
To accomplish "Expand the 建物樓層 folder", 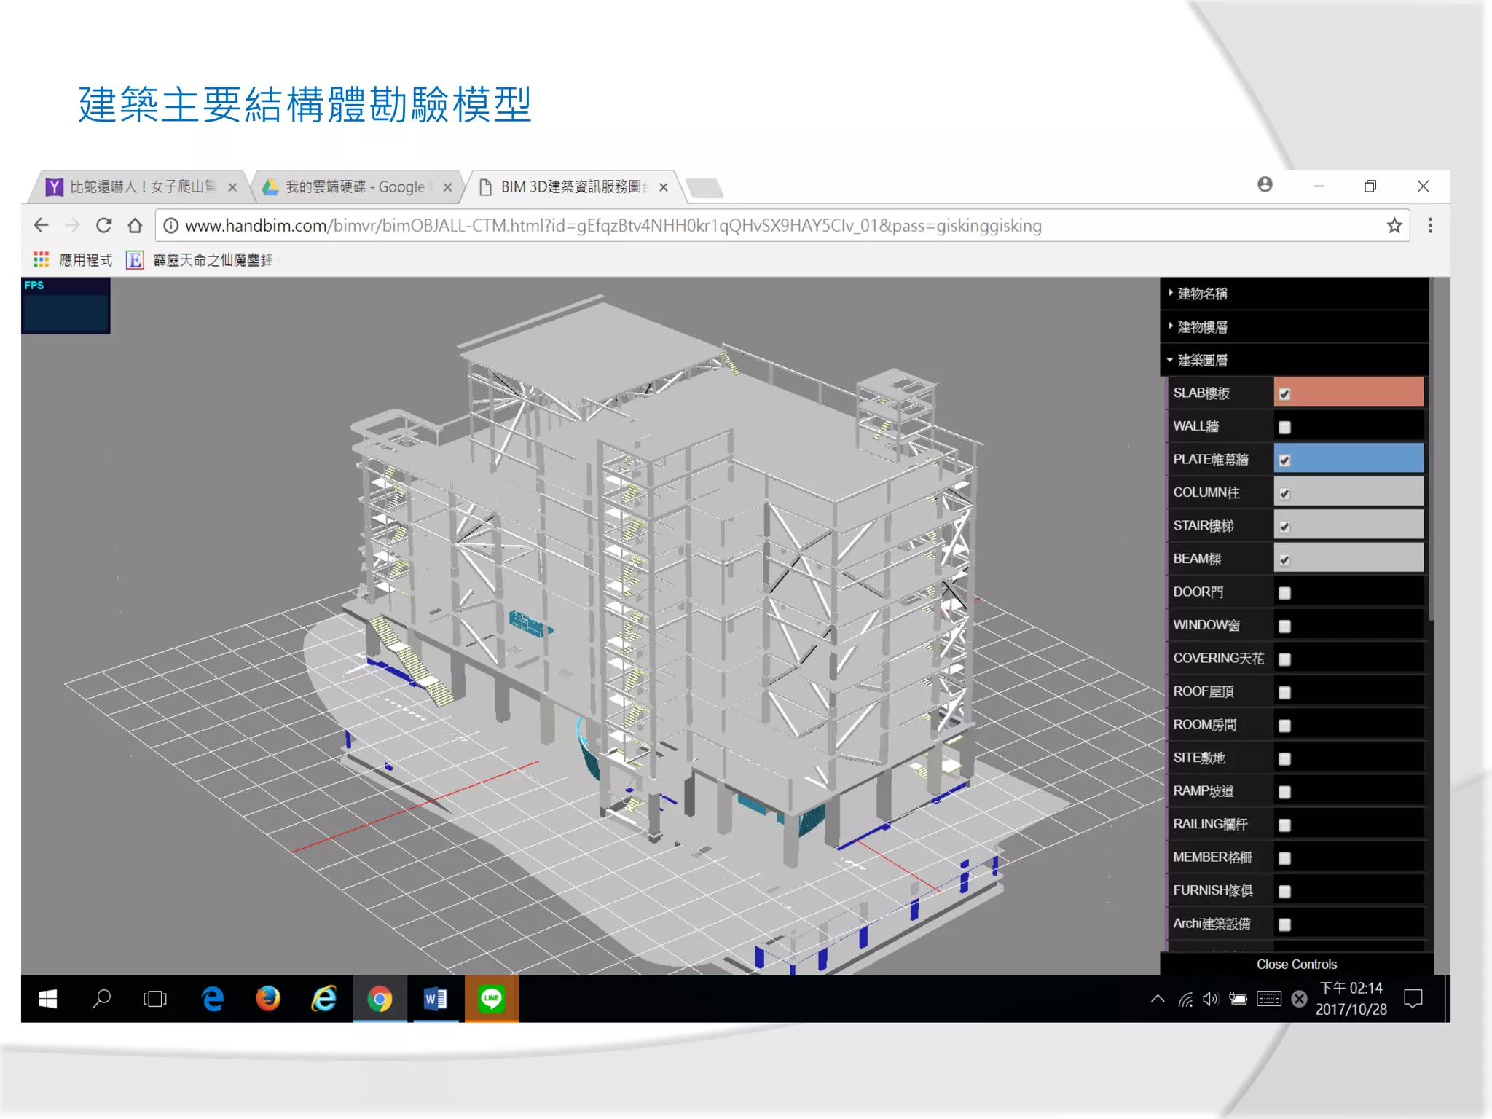I will point(1294,327).
